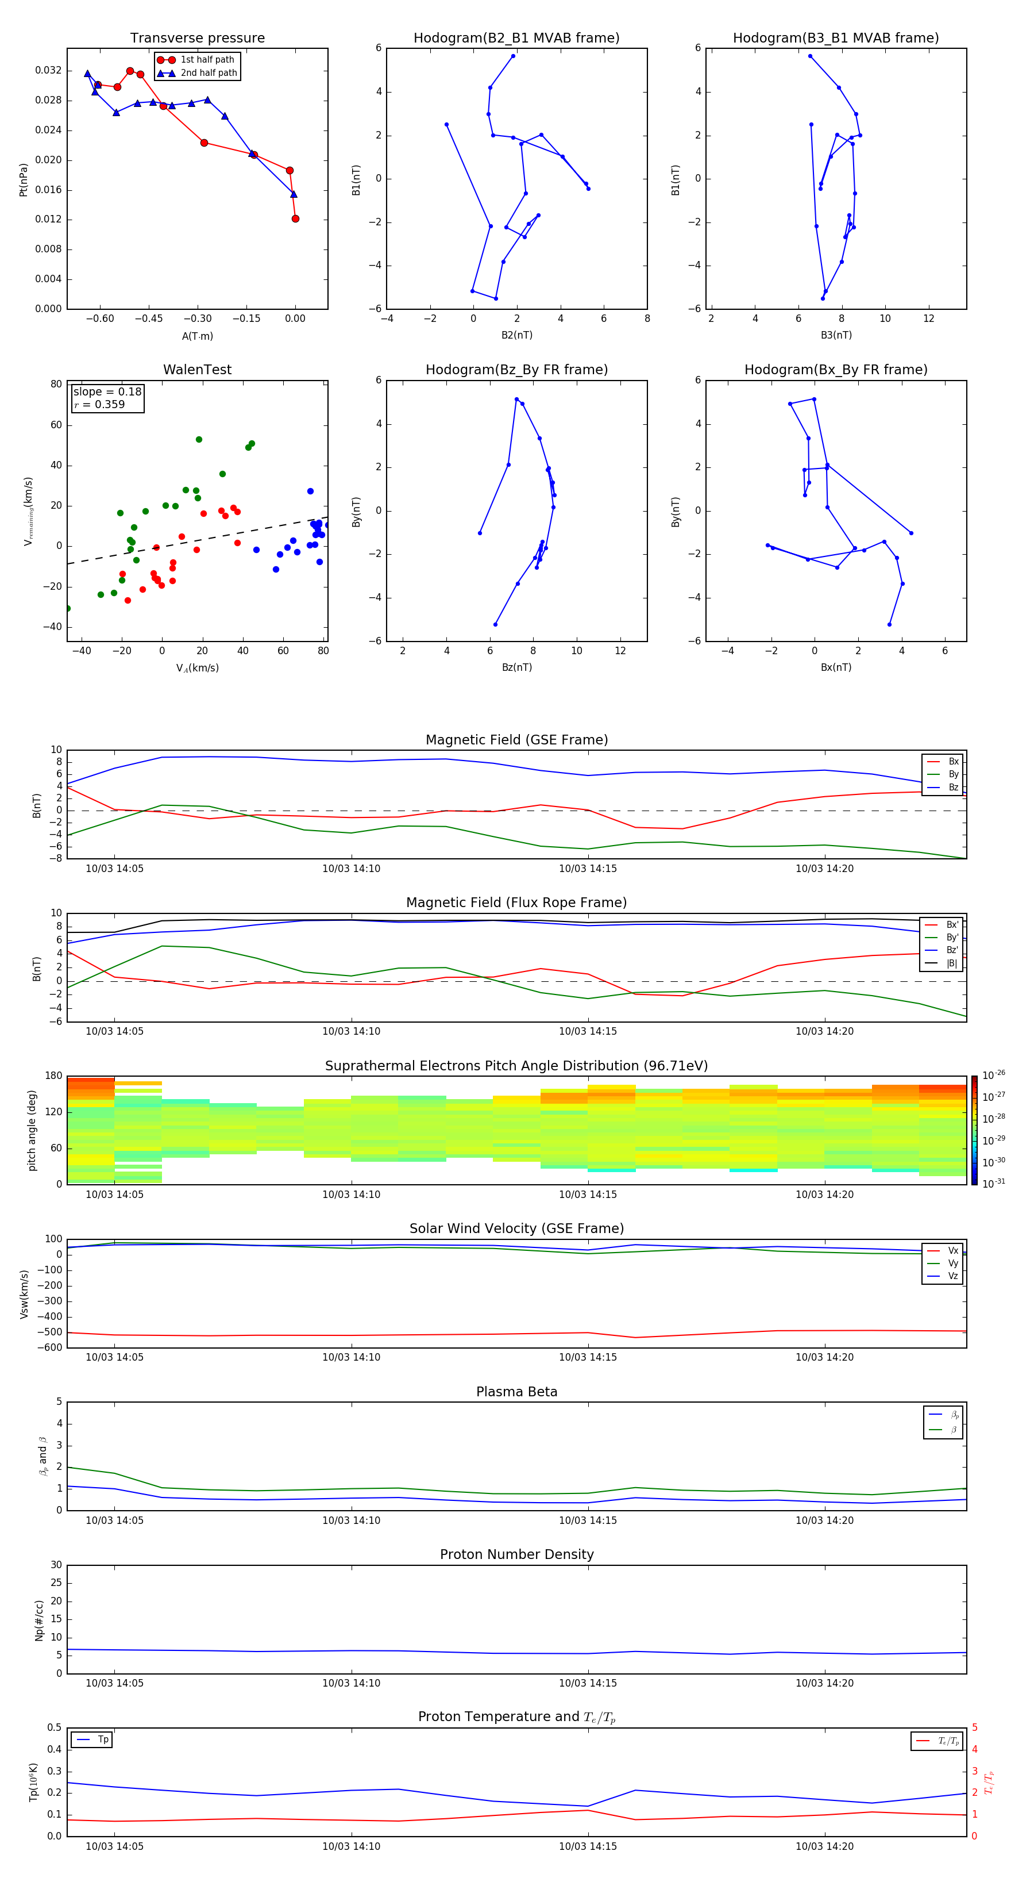Select the "pitch angle (deg)" axis label
Screen dimensions: 1034x1897
[32, 1130]
